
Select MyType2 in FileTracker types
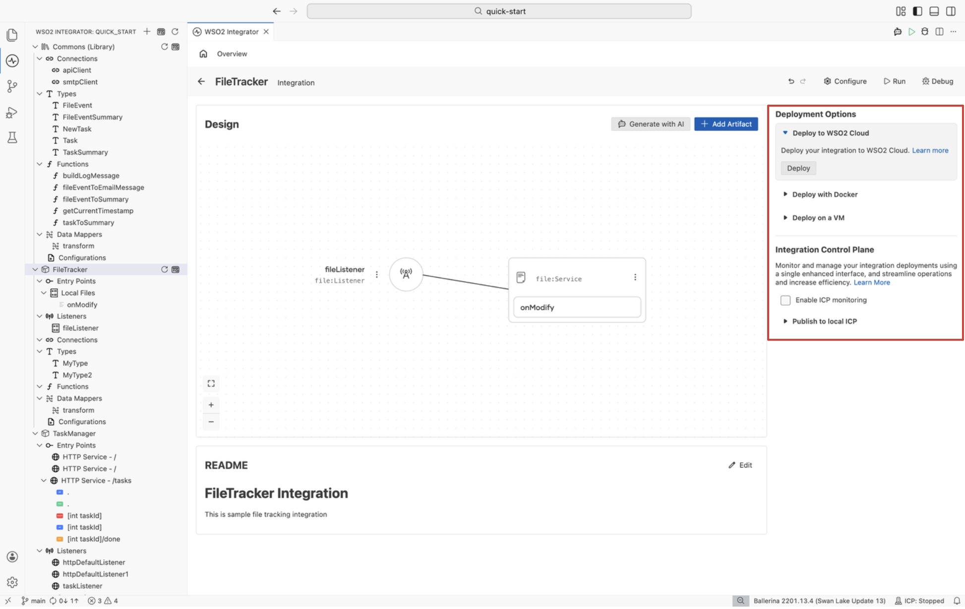[77, 375]
